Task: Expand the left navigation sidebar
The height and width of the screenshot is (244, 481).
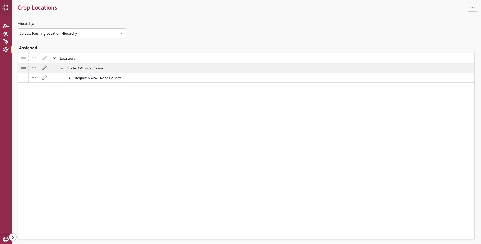Action: tap(13, 237)
